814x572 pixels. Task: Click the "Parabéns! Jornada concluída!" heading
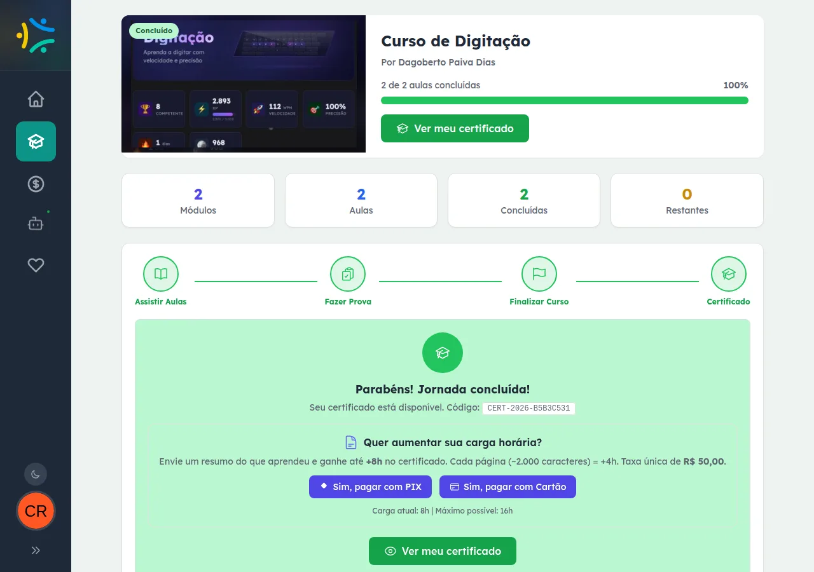click(x=443, y=390)
